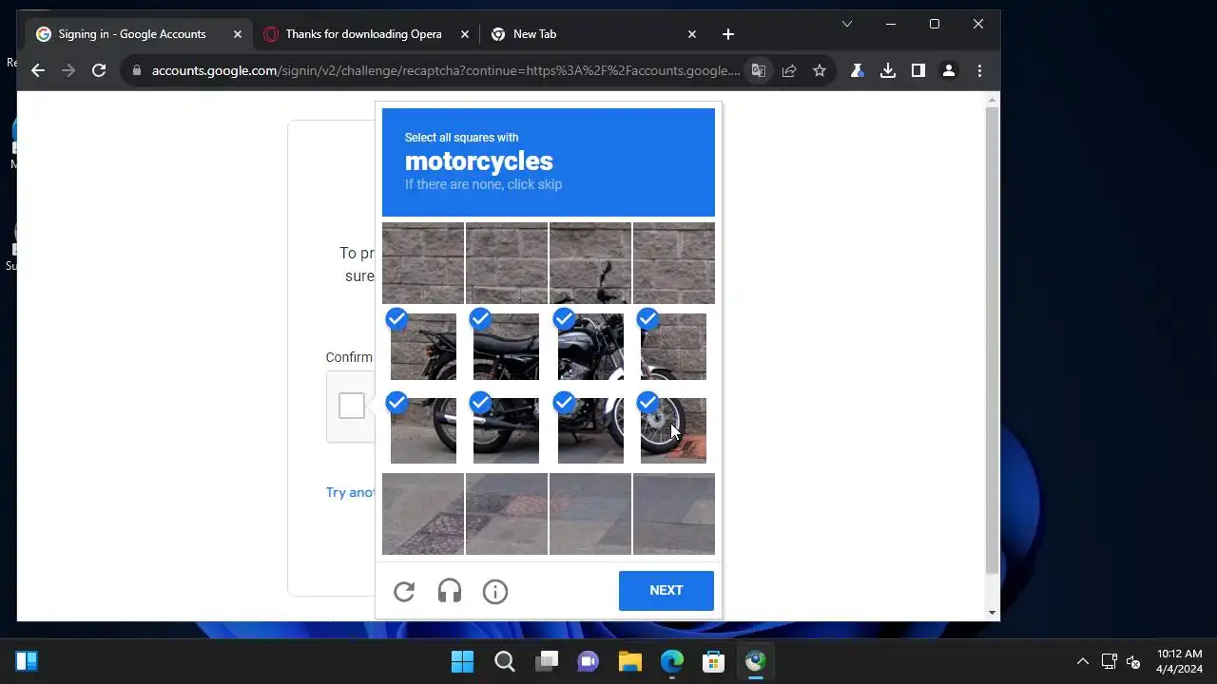1217x684 pixels.
Task: Close the Thanks for downloading Opera tab
Action: 465,34
